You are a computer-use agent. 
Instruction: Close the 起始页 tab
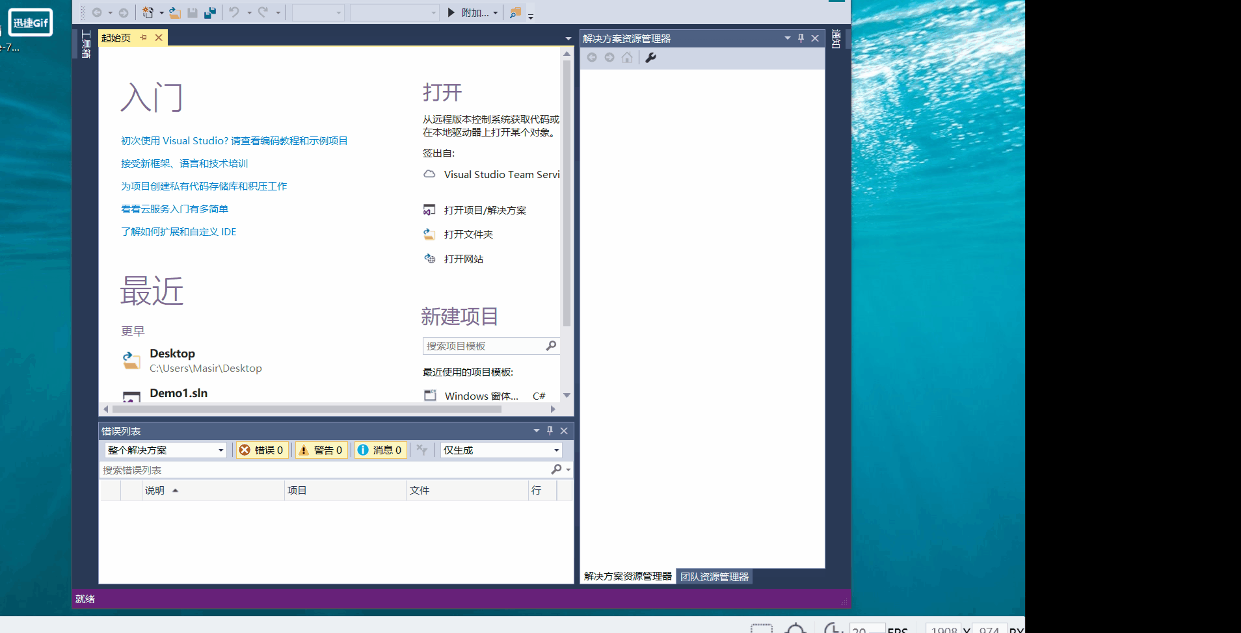point(159,38)
